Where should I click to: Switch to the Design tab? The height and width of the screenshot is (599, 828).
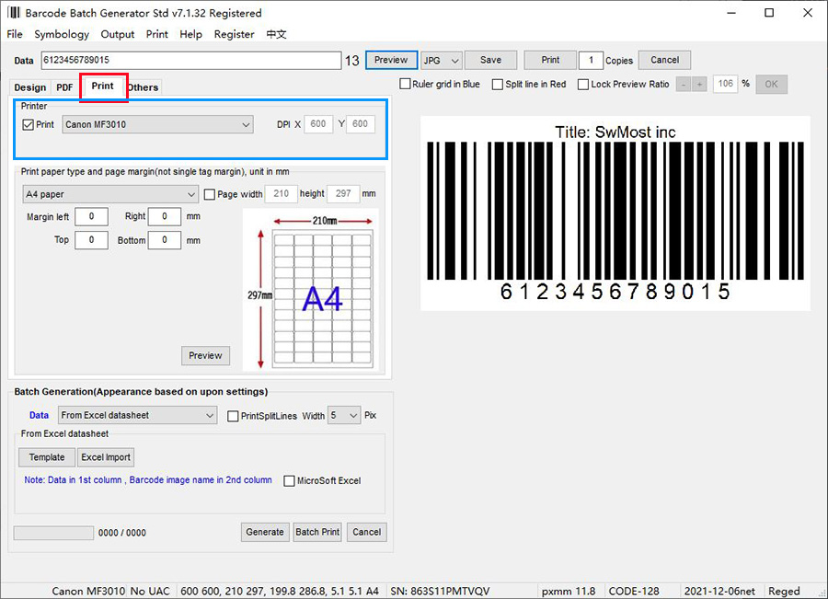[30, 87]
